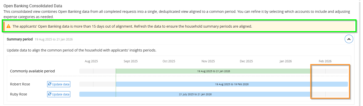
Task: Click the Summary period heading
Action: click(20, 39)
